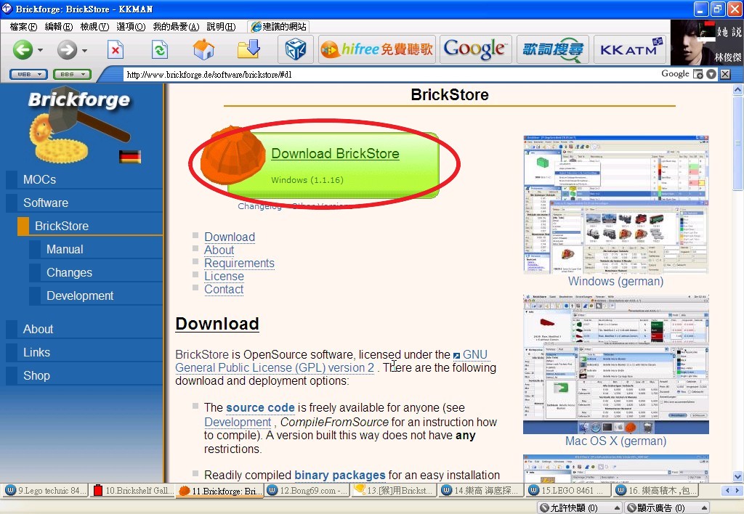Screen dimensions: 744x514
Task: Open the hifree free music banner button
Action: [377, 49]
